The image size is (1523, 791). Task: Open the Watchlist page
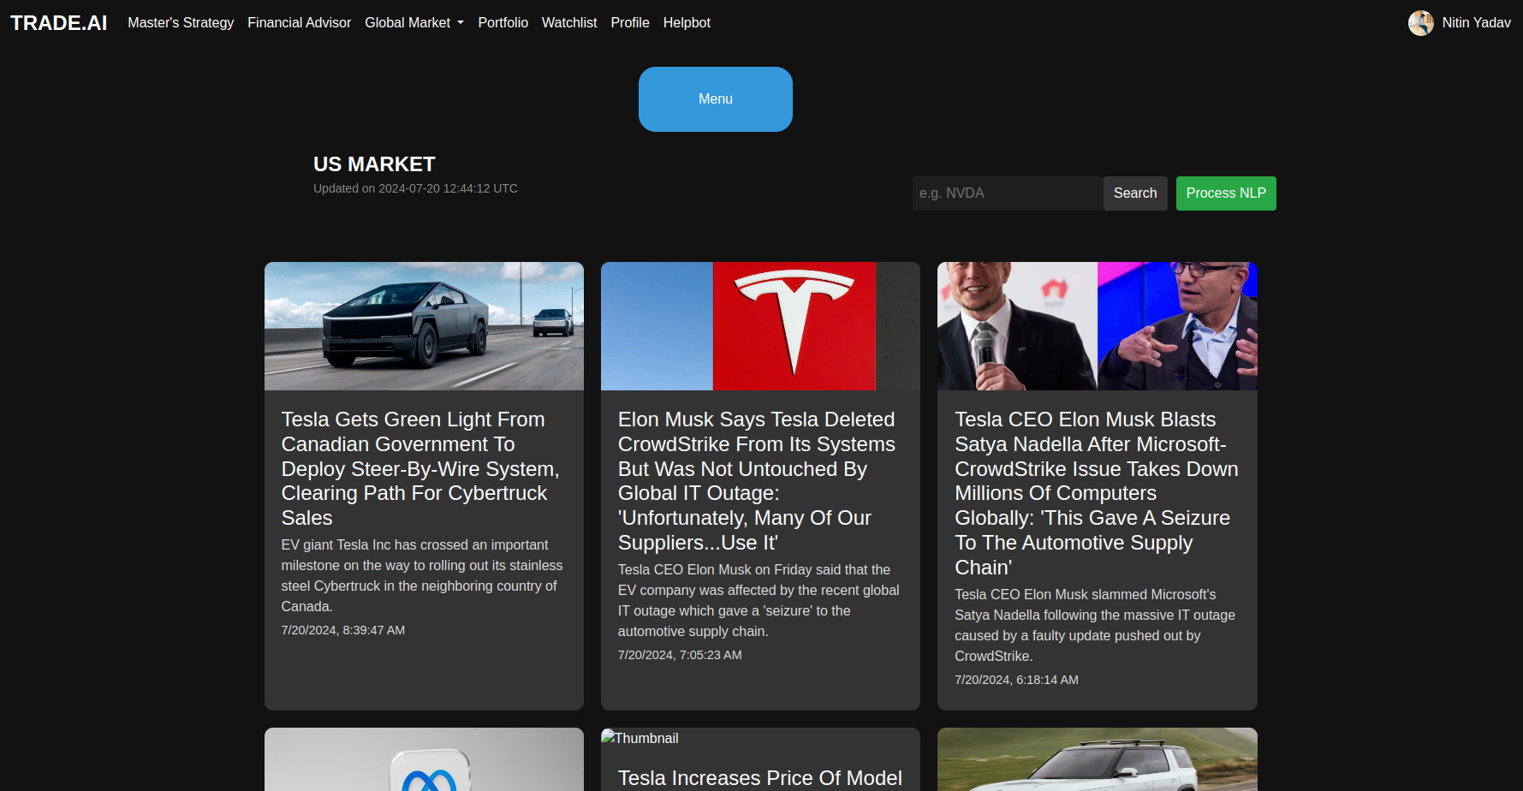pyautogui.click(x=569, y=23)
